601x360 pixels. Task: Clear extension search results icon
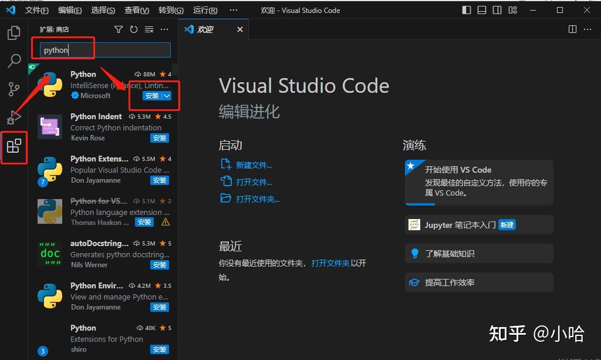pos(148,29)
